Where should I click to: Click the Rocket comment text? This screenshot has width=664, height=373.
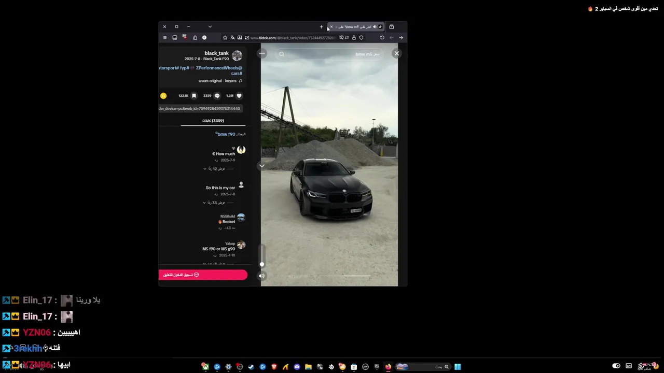pos(227,222)
